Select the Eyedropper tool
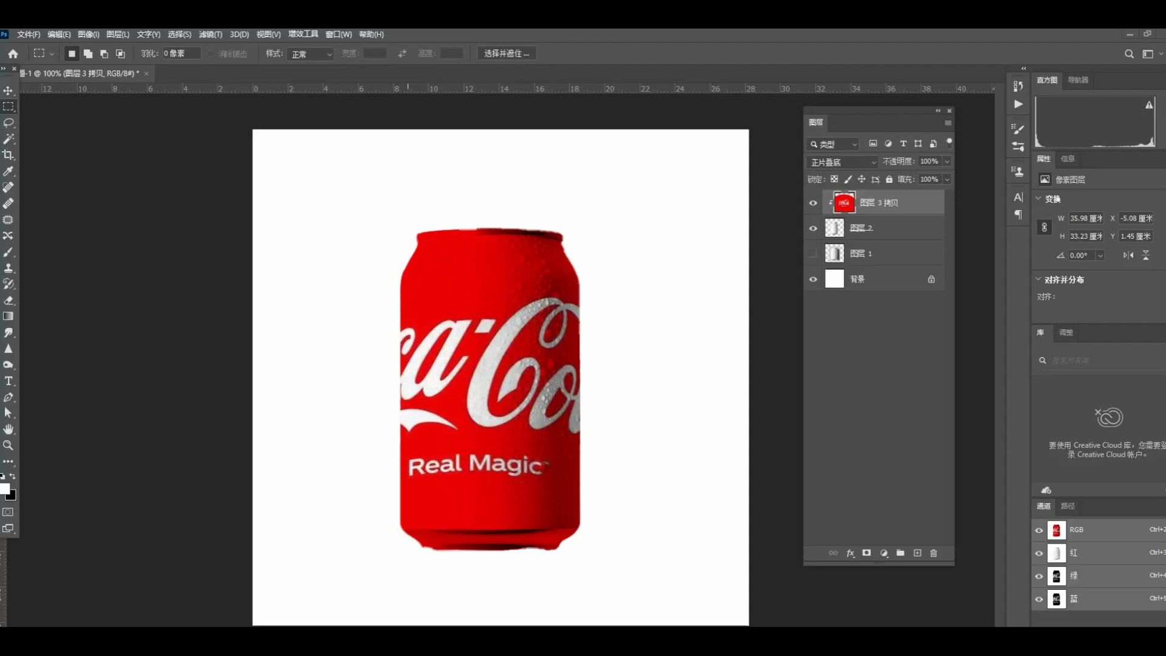The width and height of the screenshot is (1166, 656). 9,171
